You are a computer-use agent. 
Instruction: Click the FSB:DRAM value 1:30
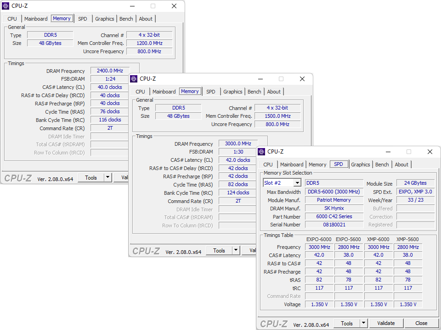click(x=238, y=152)
